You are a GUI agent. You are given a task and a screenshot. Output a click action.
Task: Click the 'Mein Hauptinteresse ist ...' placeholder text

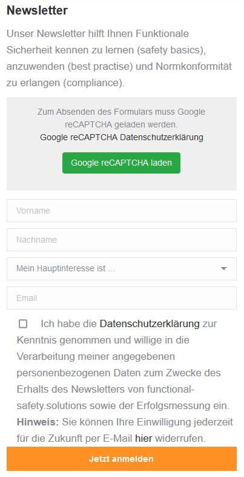pyautogui.click(x=65, y=269)
